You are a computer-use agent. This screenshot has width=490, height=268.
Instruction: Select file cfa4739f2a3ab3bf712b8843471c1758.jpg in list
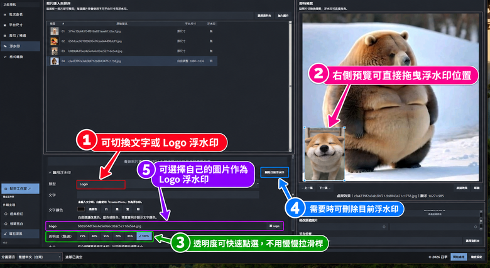(x=94, y=61)
